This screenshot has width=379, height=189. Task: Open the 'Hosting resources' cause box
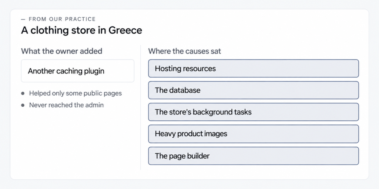[253, 68]
